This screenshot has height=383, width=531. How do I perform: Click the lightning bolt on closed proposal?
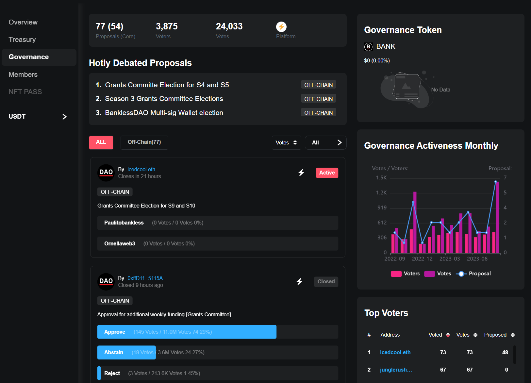coord(299,281)
